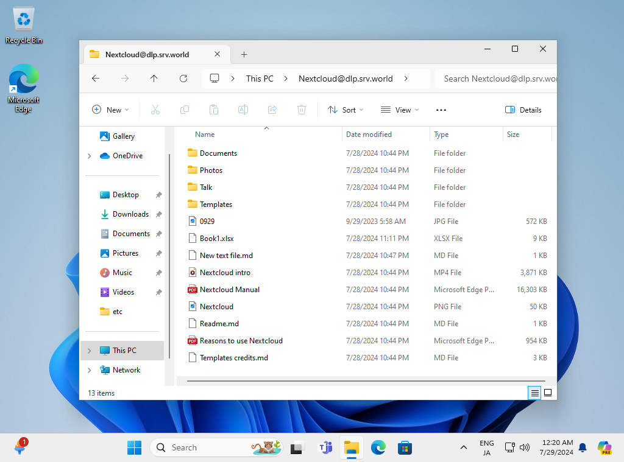The width and height of the screenshot is (624, 462).
Task: Toggle the Details pane
Action: tap(523, 110)
